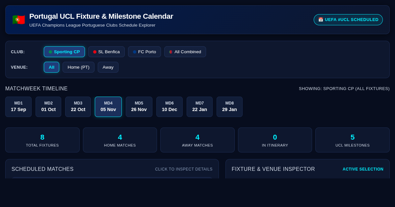Click the UCL Milestones stat card
The height and width of the screenshot is (207, 395).
click(353, 140)
